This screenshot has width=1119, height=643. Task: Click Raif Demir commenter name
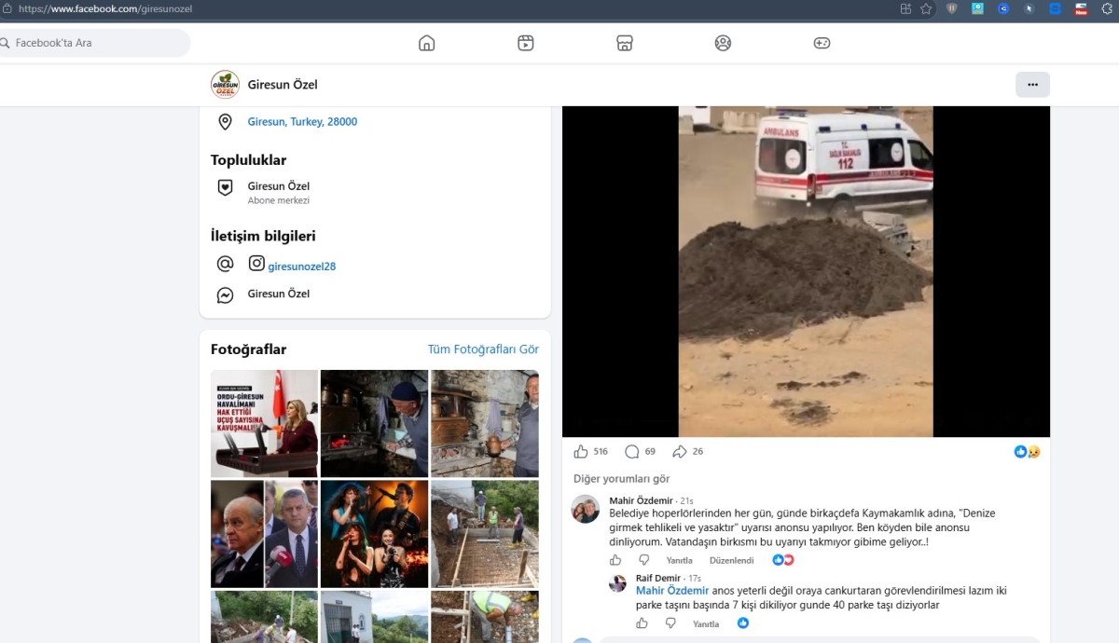click(x=658, y=579)
